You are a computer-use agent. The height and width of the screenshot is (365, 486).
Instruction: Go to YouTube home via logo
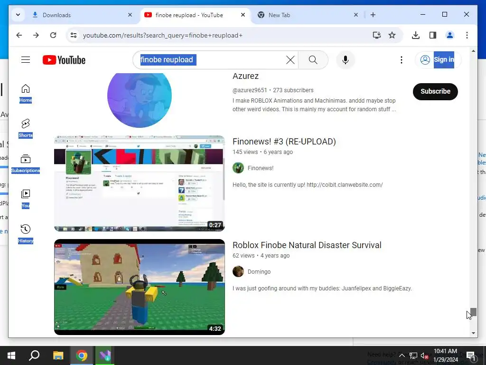click(x=64, y=60)
